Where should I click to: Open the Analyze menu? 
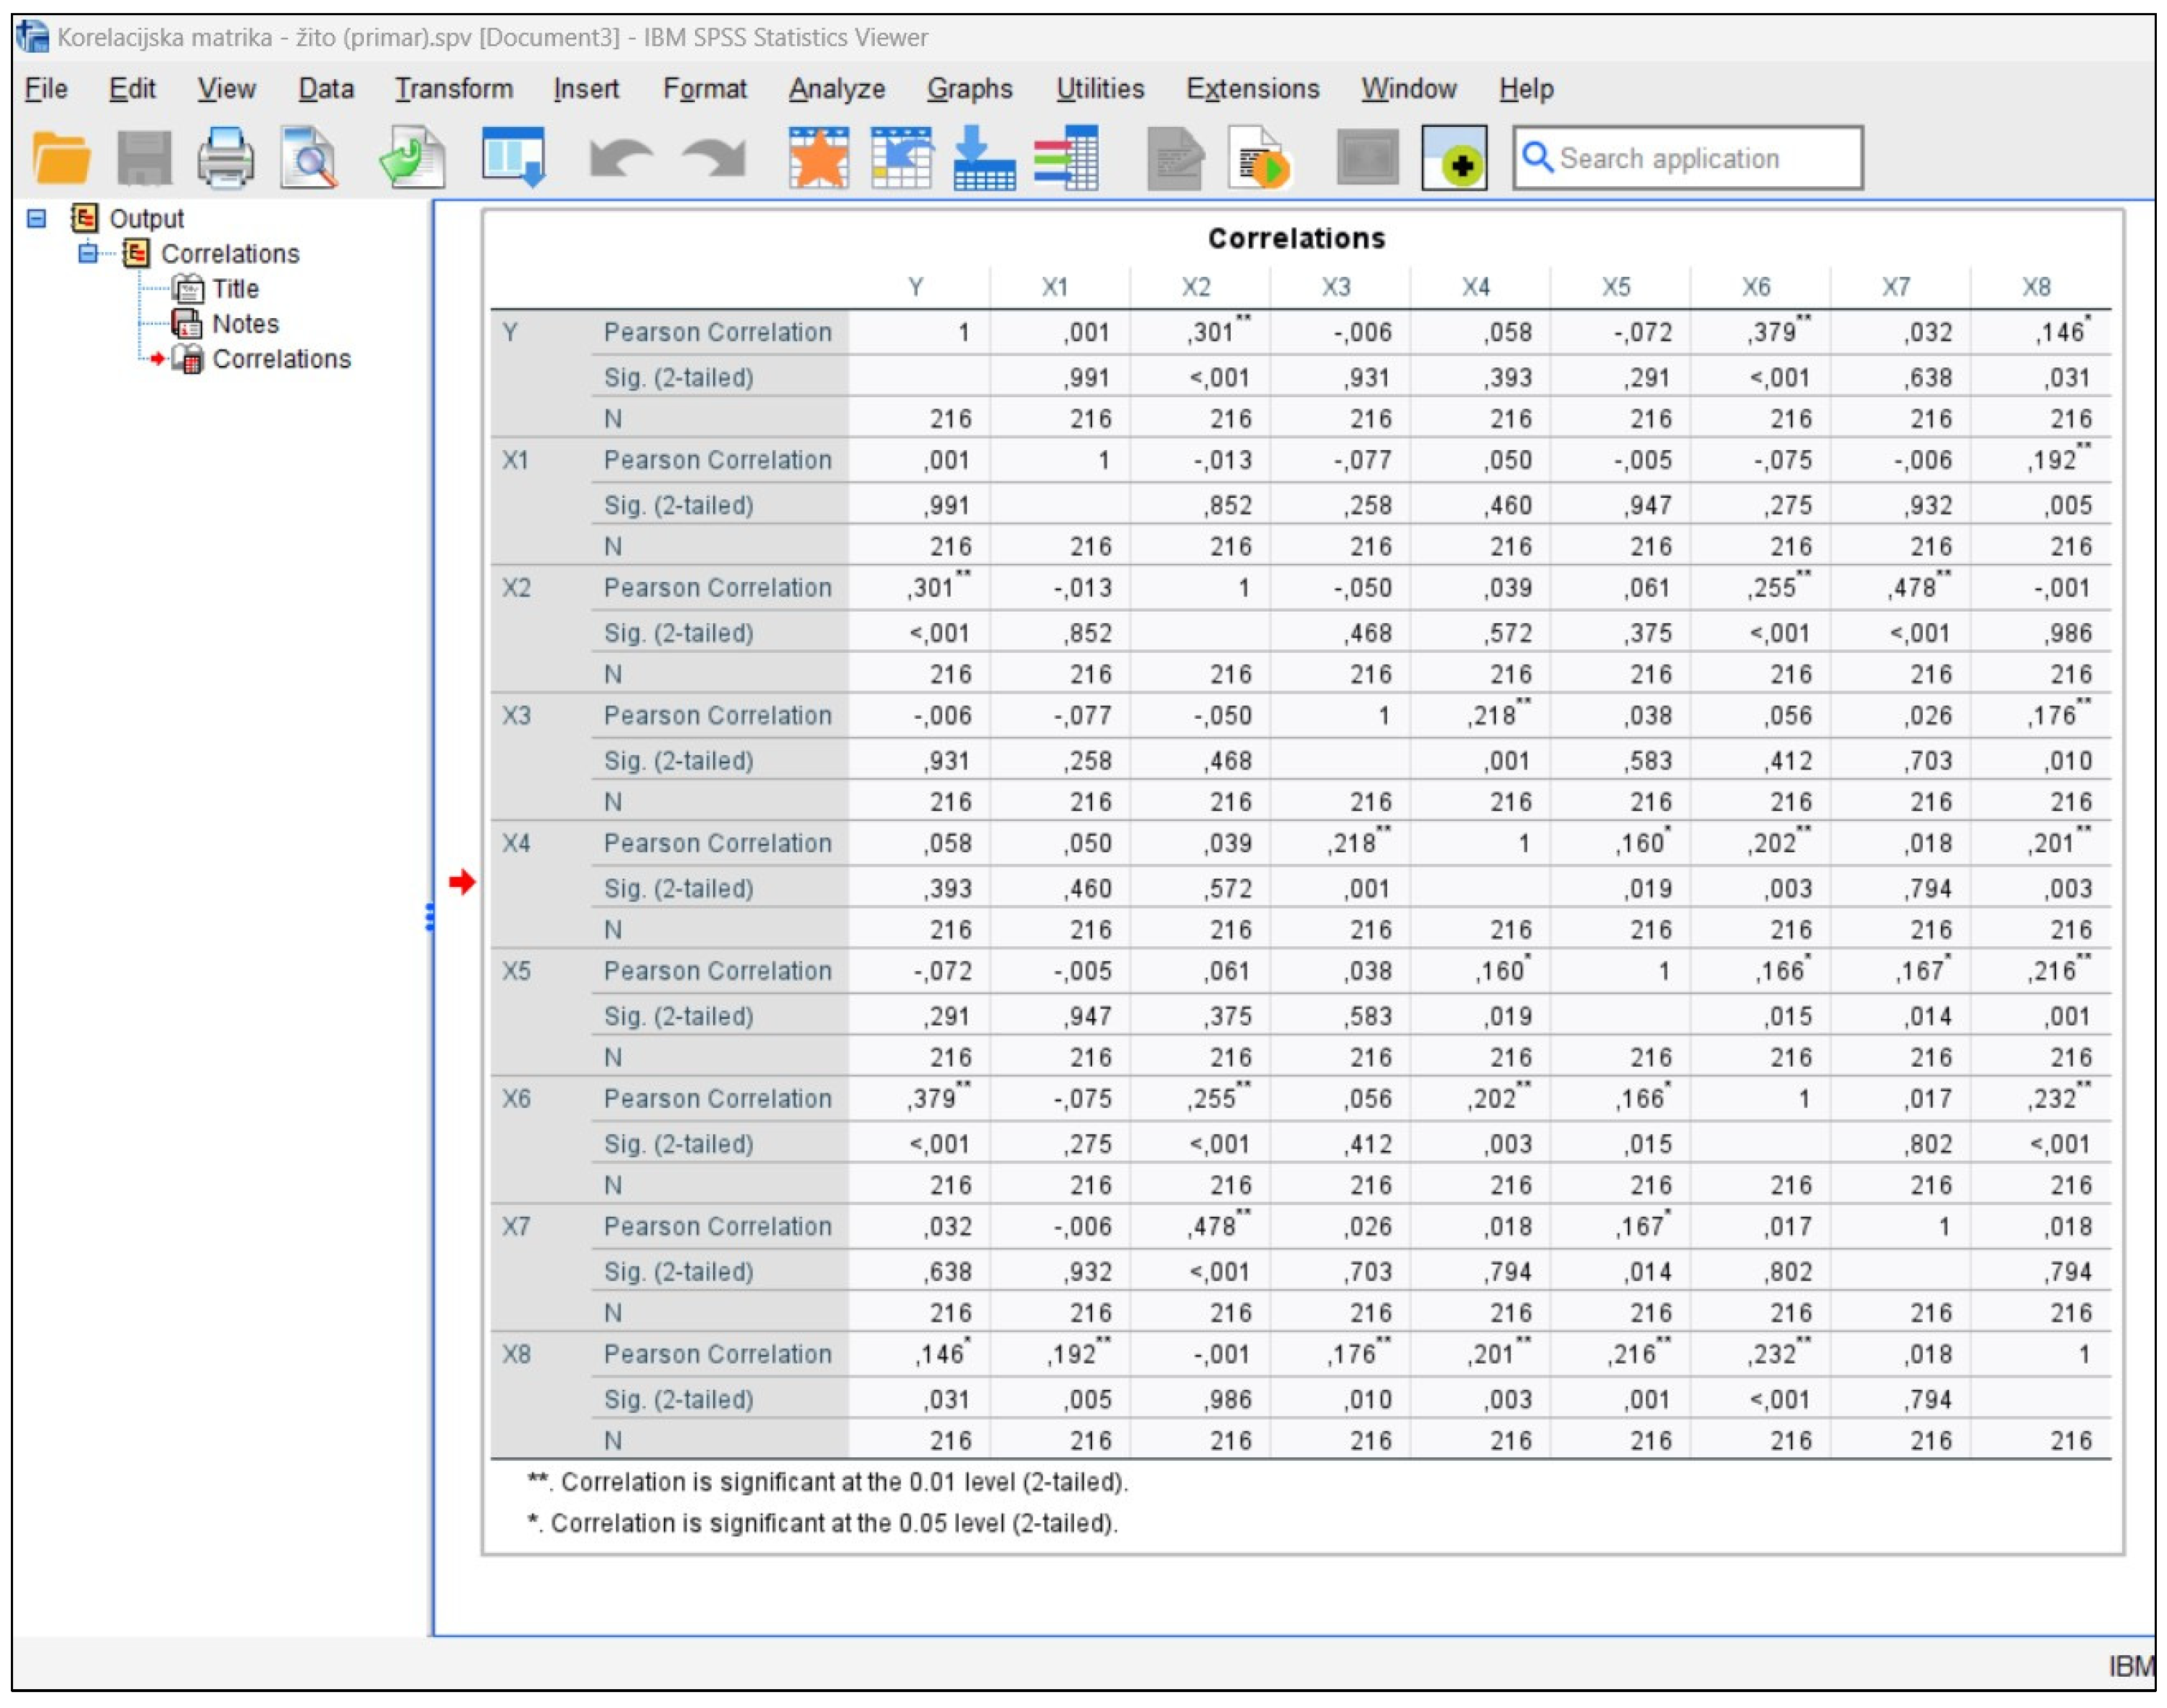pyautogui.click(x=836, y=89)
